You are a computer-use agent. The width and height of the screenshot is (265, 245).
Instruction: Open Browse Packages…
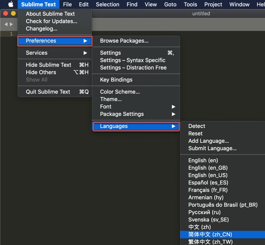pos(136,41)
